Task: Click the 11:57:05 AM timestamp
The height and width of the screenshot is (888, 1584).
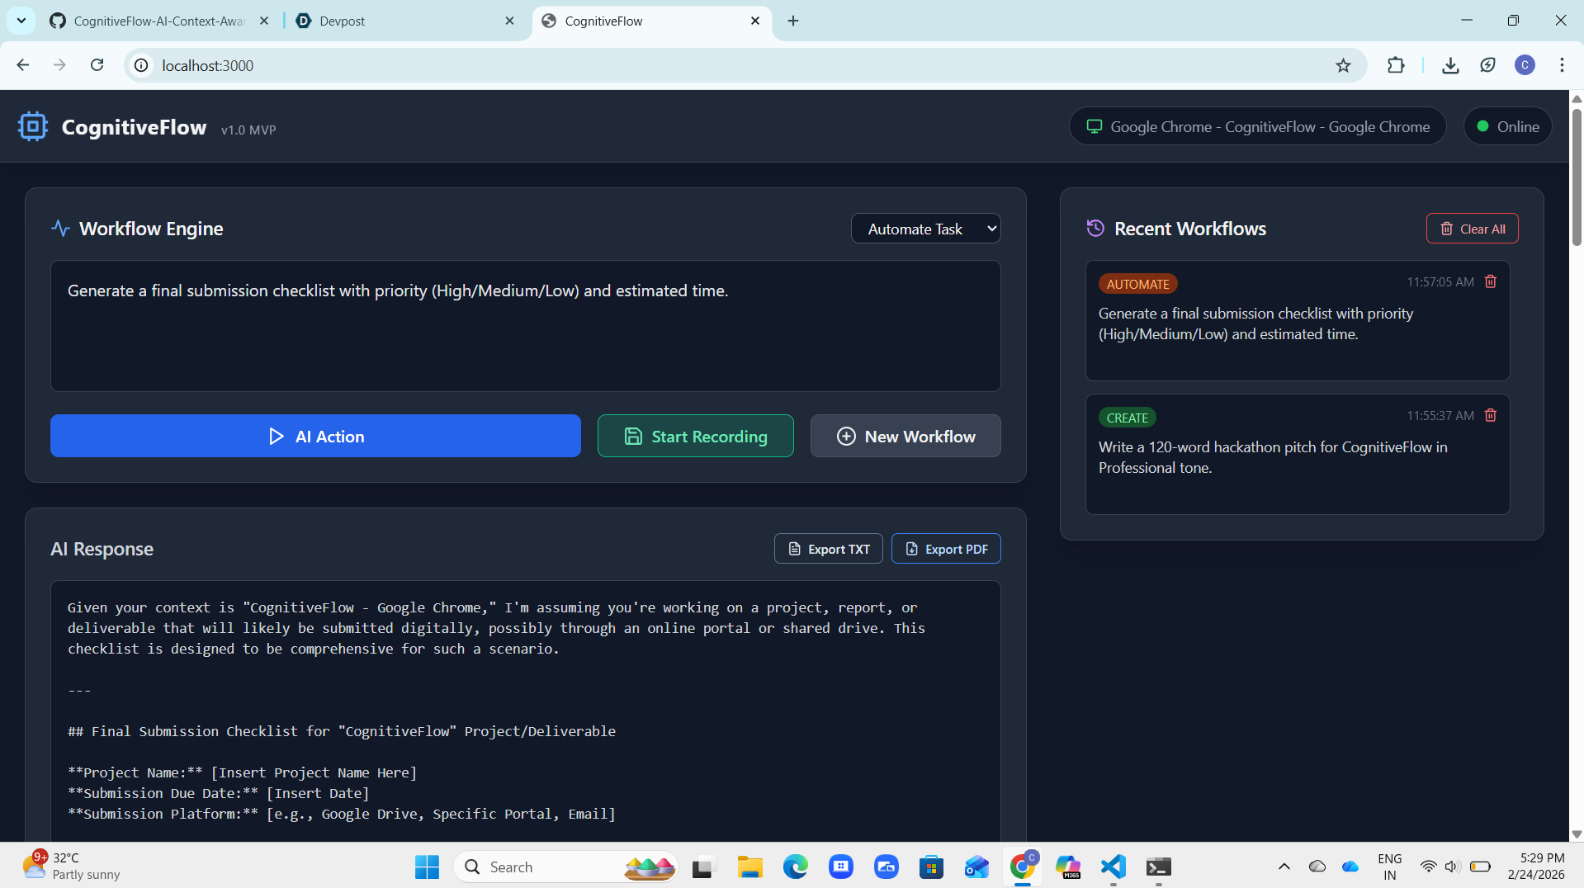Action: pyautogui.click(x=1440, y=281)
